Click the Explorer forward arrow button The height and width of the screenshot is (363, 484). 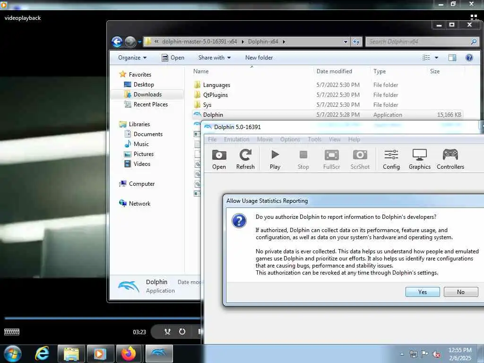[130, 42]
